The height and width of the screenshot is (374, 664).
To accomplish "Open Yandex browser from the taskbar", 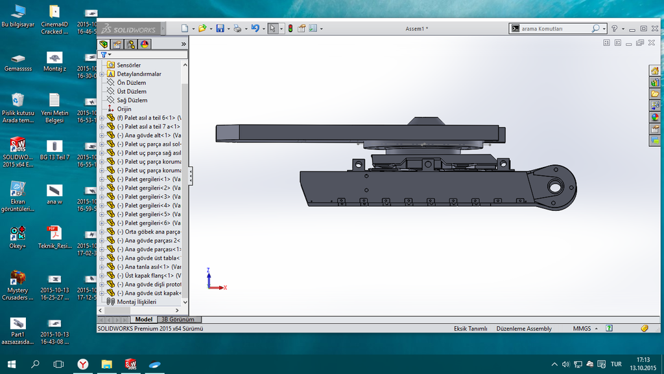I will pyautogui.click(x=82, y=364).
